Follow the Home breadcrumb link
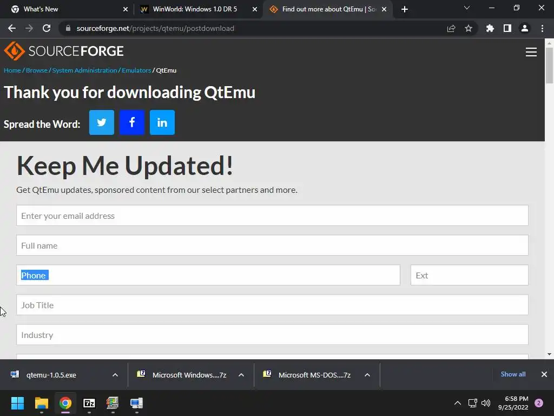 (x=12, y=70)
